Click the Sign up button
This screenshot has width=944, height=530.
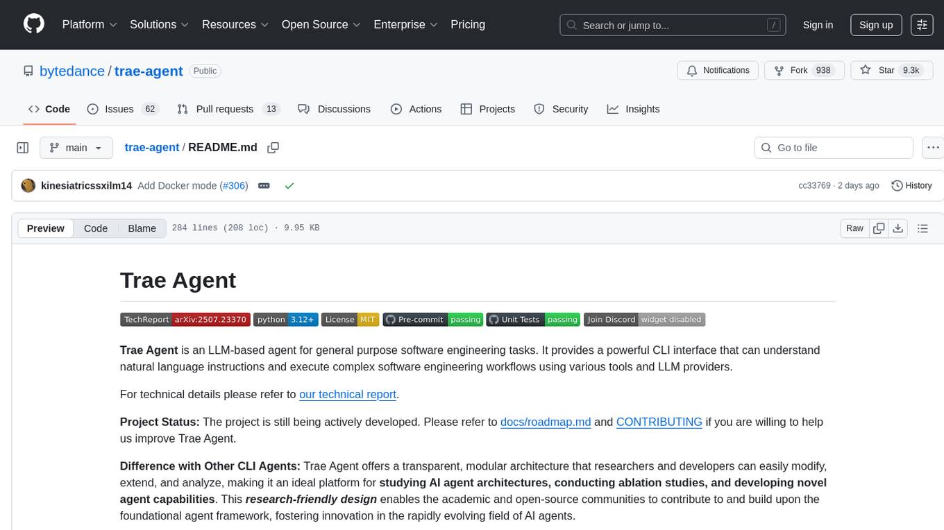point(876,25)
